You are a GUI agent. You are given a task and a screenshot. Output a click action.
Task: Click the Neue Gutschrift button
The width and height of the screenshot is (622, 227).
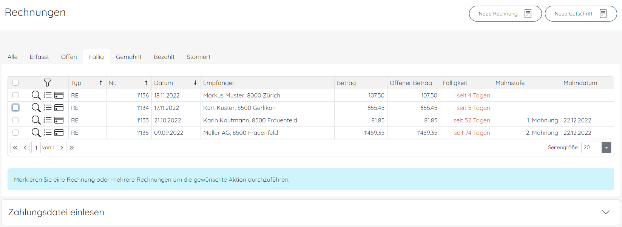click(580, 14)
